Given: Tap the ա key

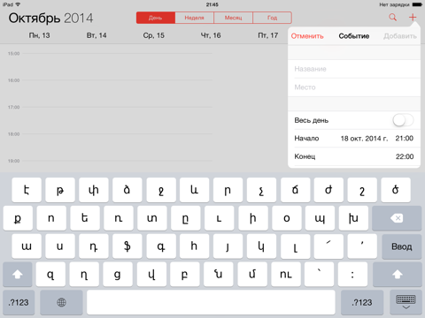Looking at the screenshot, I should (27, 246).
